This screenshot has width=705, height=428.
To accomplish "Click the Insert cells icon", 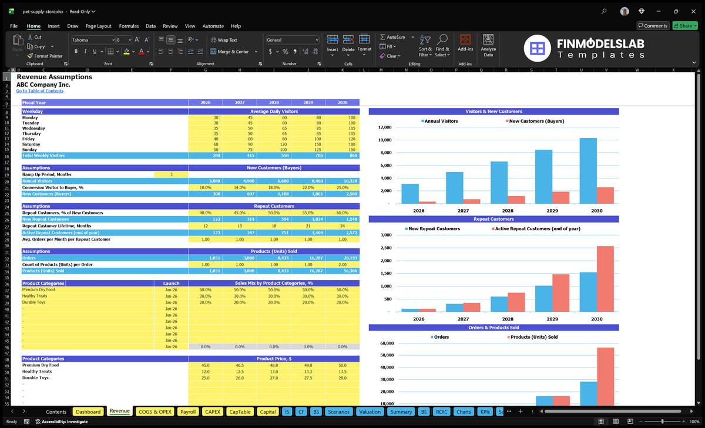I will tap(333, 39).
